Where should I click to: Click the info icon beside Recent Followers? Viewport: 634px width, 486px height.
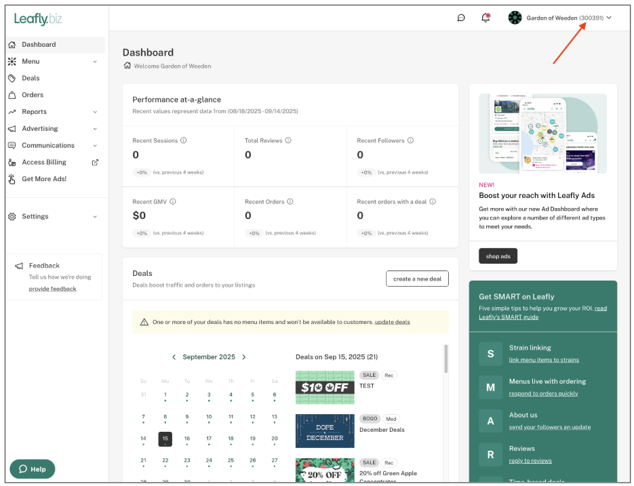point(410,140)
